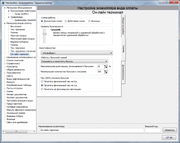Select Простая скидка in the tree

point(19,36)
